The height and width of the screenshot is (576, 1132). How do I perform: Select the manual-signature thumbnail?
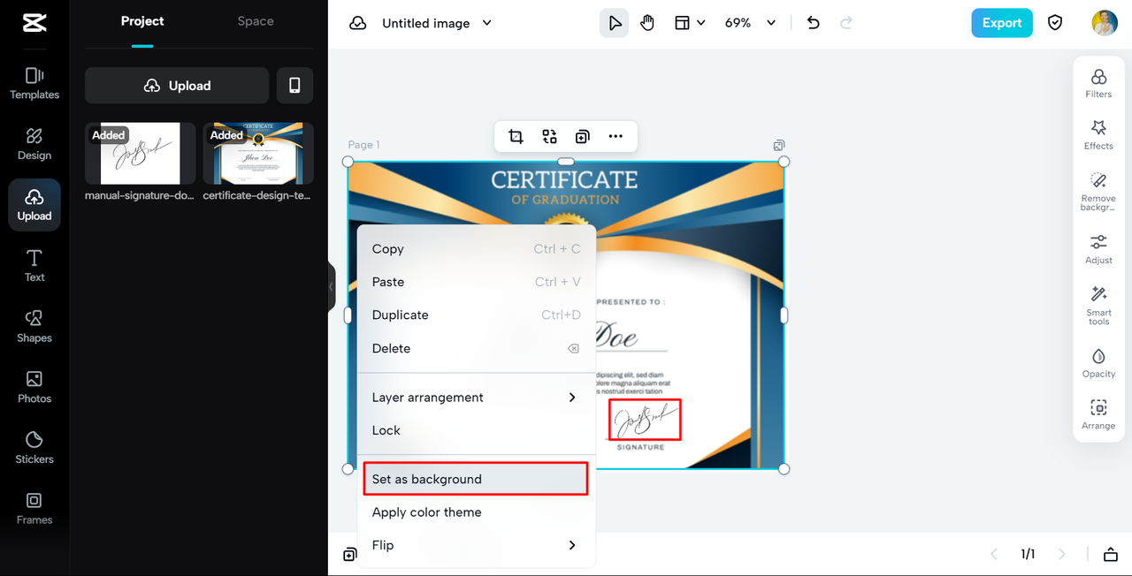tap(141, 154)
